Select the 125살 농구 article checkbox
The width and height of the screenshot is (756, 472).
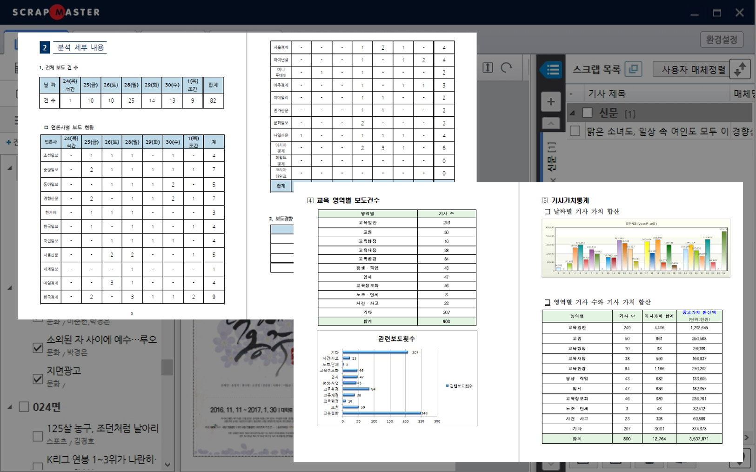pyautogui.click(x=38, y=436)
